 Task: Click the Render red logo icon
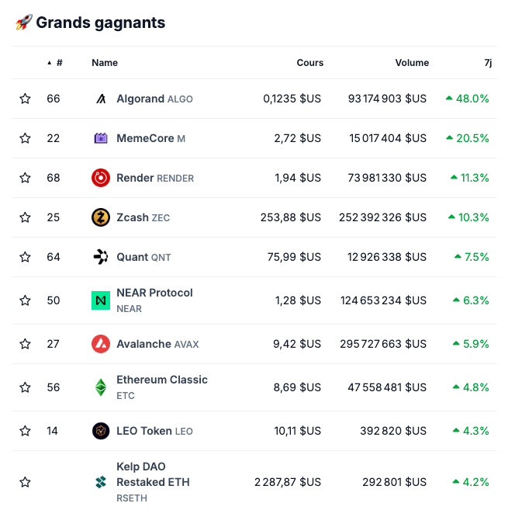click(101, 178)
